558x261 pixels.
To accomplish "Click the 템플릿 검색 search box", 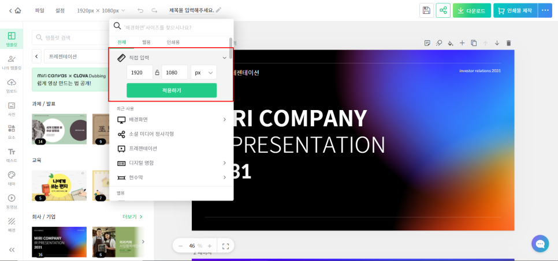I will coord(70,37).
